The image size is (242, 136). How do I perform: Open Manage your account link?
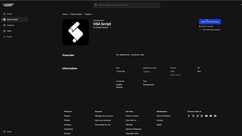104,116
